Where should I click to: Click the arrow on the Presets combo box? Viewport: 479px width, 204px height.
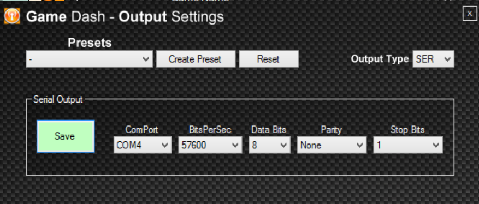[146, 59]
